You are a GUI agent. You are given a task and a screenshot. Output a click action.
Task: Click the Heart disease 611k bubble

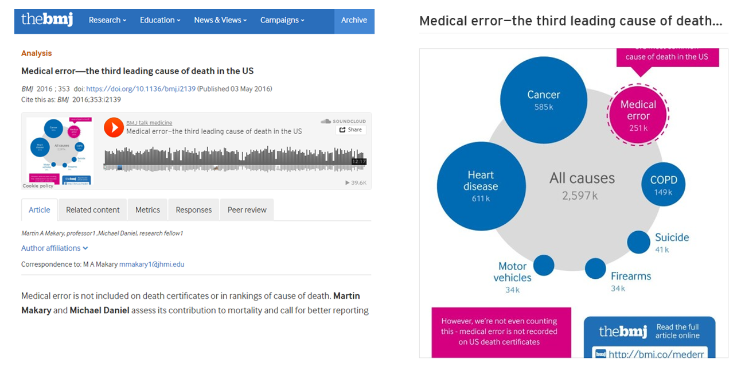pyautogui.click(x=481, y=186)
